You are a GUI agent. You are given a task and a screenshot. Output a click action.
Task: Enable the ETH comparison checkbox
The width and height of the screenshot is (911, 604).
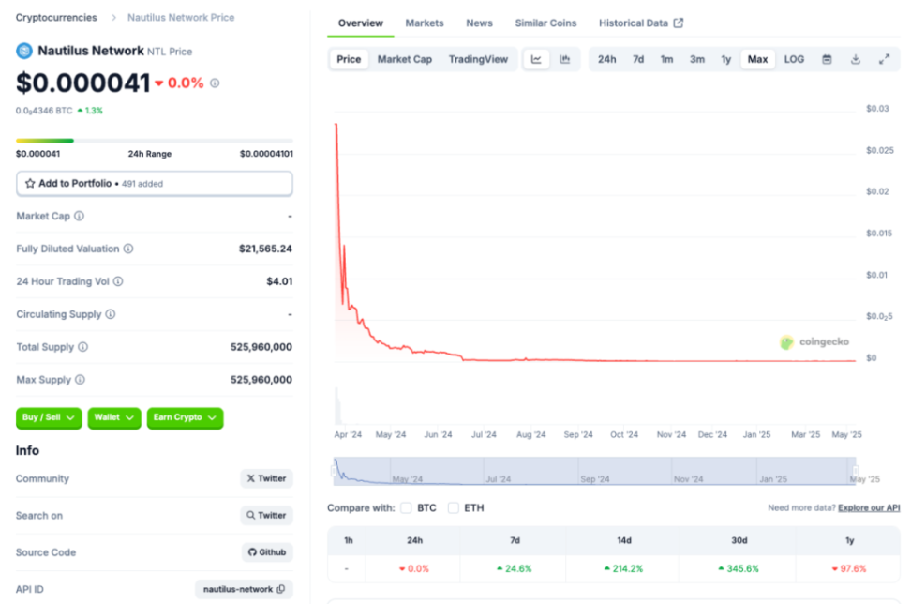coord(454,507)
